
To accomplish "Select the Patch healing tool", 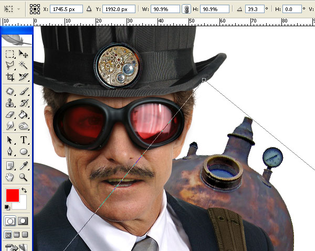I will tap(10, 91).
